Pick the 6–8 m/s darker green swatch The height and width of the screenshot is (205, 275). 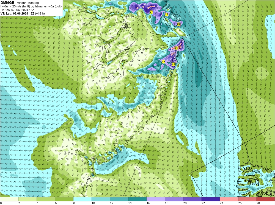coord(64,199)
